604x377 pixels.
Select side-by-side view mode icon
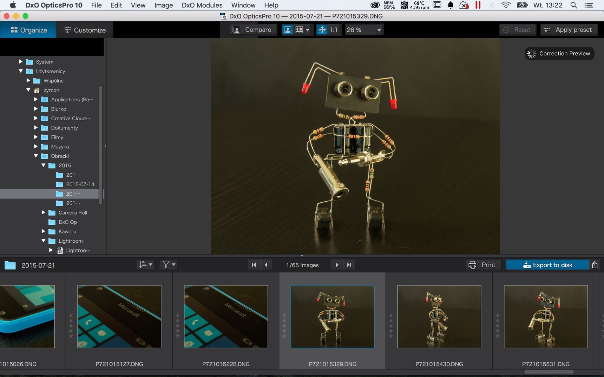[299, 30]
